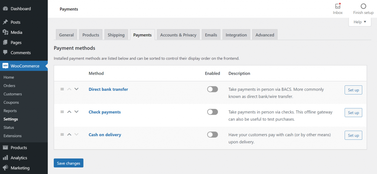Click the Finish setup circle icon
Viewport: 377px width, 174px height.
click(x=363, y=6)
